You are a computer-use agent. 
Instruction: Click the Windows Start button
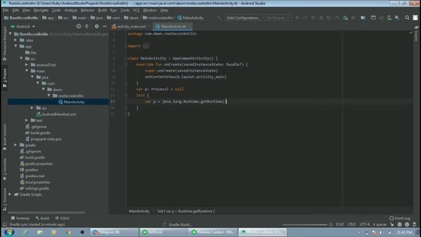(9, 232)
